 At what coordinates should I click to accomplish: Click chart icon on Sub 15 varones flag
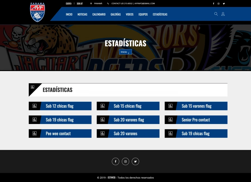[170, 106]
